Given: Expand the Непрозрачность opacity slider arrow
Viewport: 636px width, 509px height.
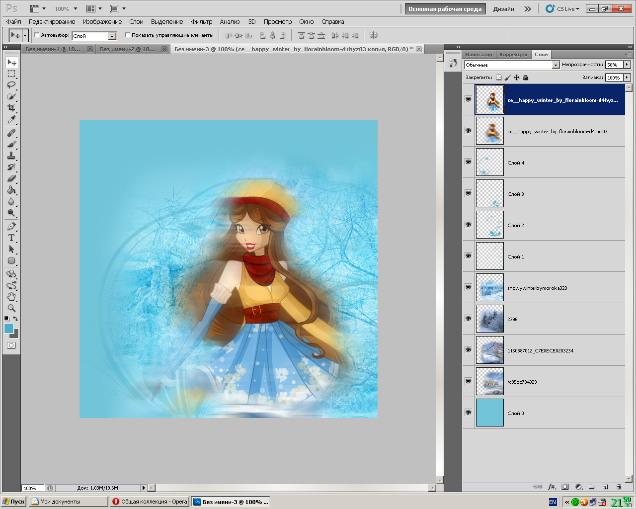Looking at the screenshot, I should click(627, 65).
